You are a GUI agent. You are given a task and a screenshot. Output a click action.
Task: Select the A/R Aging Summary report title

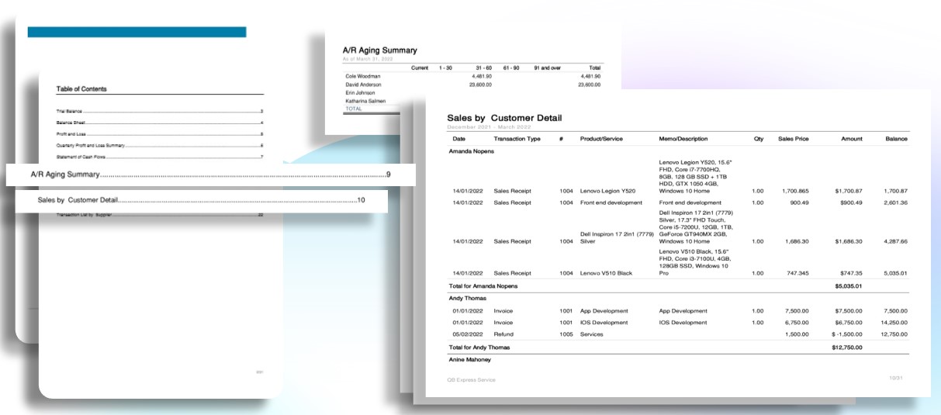point(380,50)
